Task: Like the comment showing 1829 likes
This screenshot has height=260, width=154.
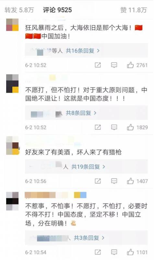Action: (130, 127)
